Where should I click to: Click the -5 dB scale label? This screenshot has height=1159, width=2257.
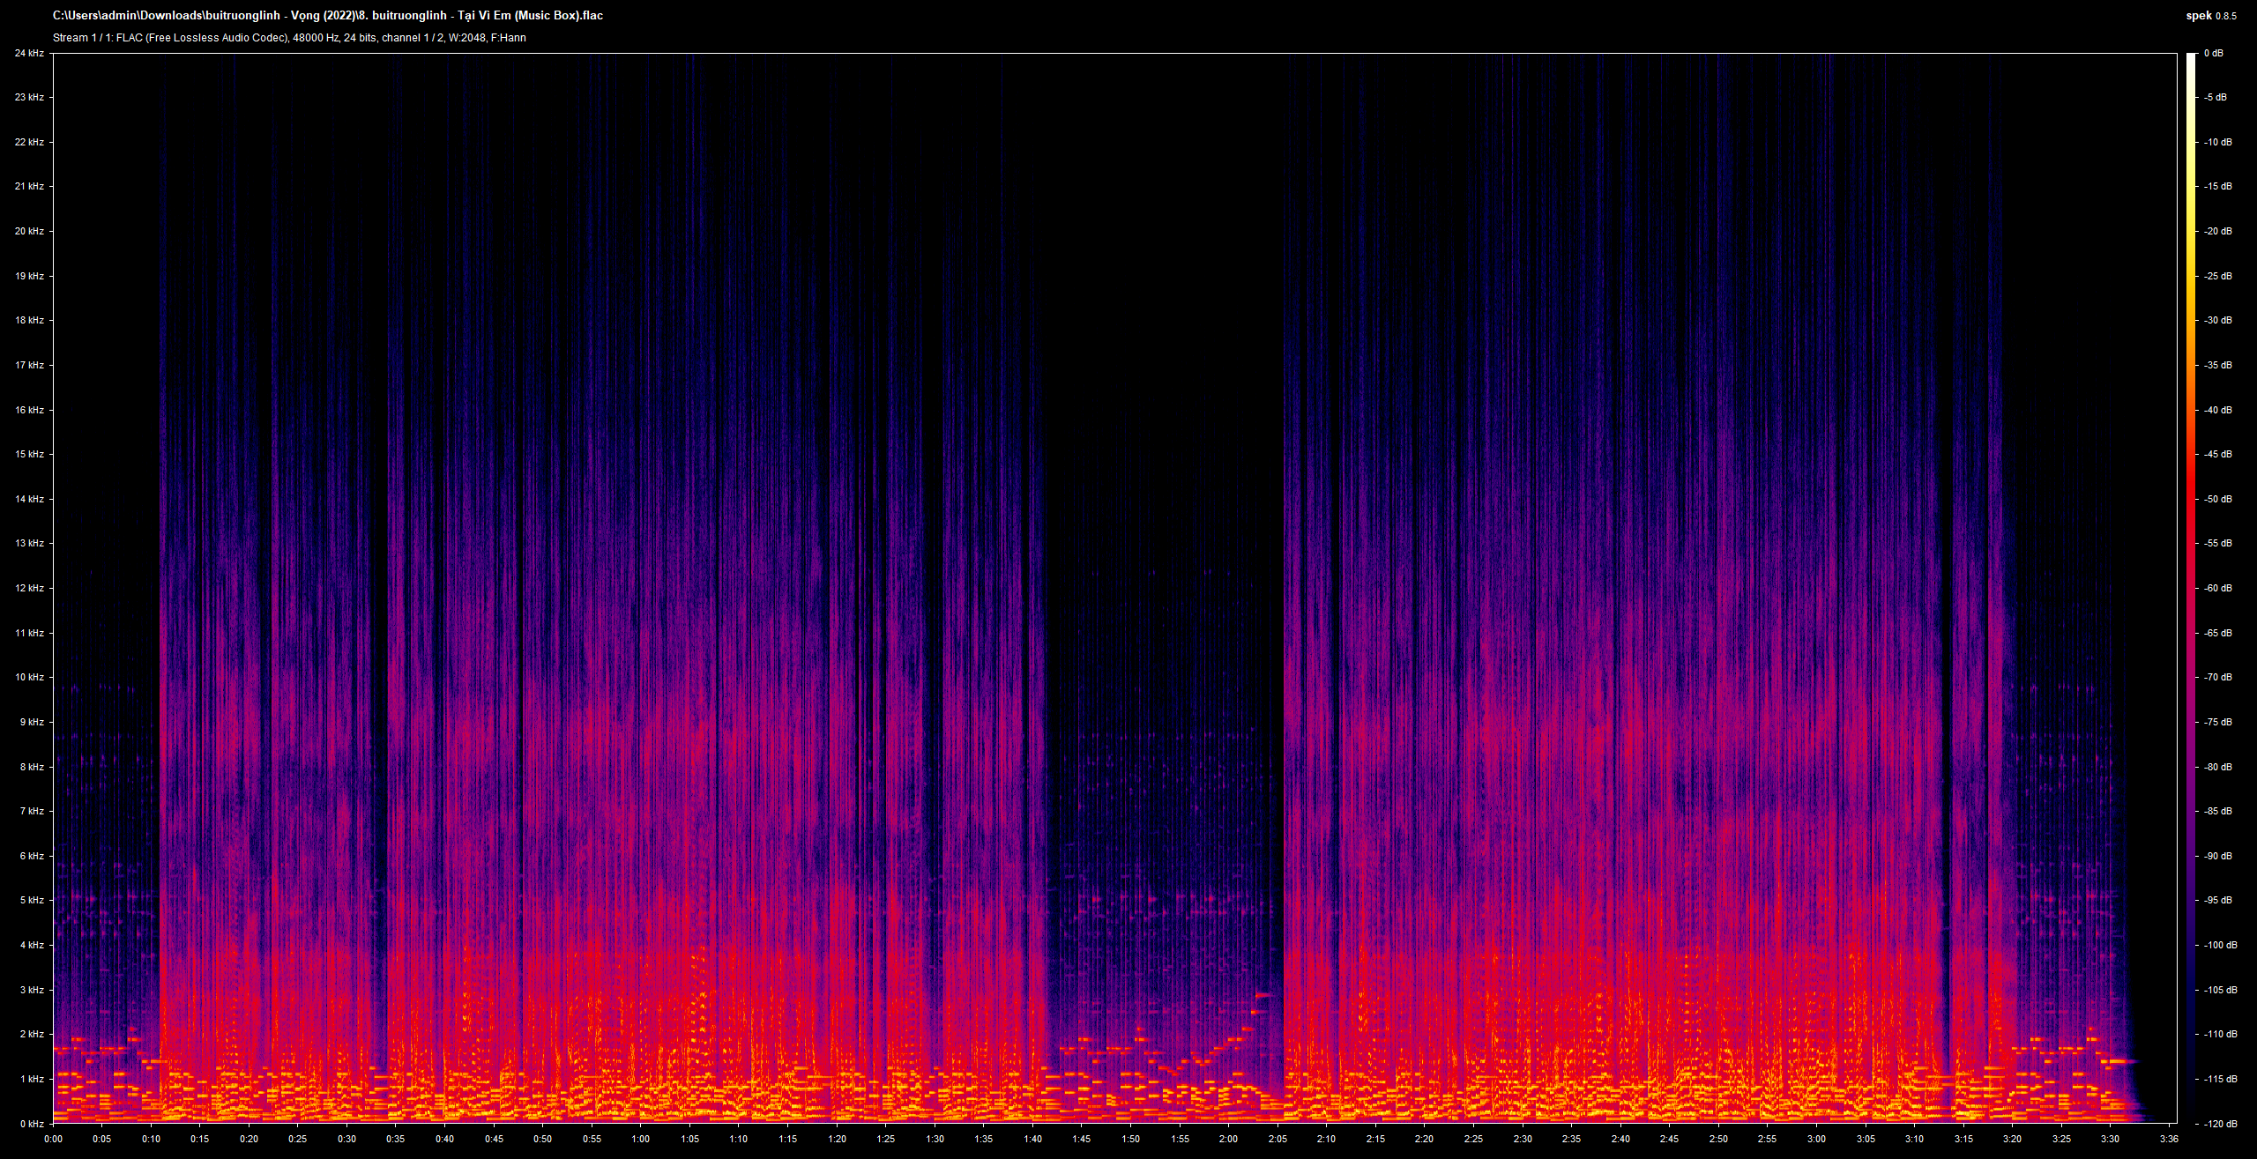(x=2216, y=97)
